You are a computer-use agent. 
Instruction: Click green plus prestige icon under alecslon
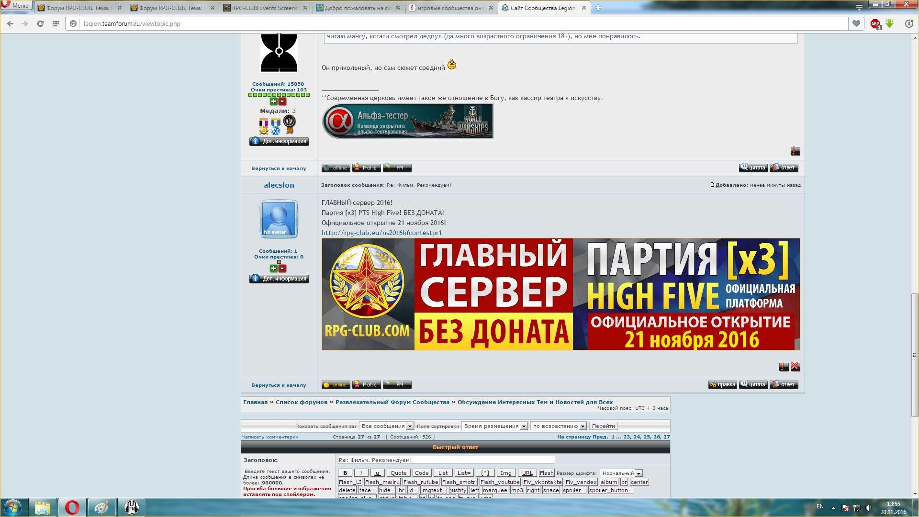click(273, 269)
